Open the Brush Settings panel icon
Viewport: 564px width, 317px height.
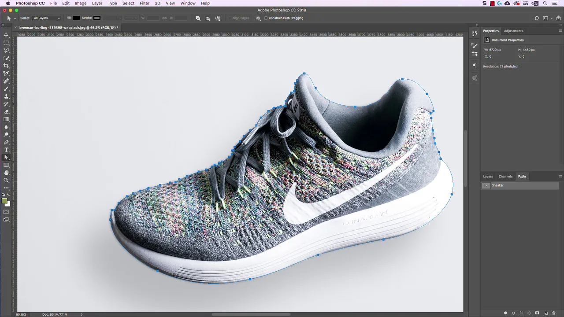click(475, 45)
